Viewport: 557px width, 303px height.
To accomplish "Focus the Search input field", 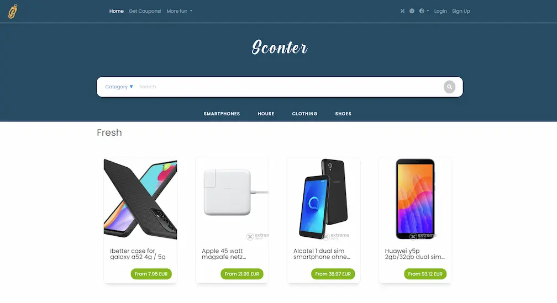I will coord(290,87).
